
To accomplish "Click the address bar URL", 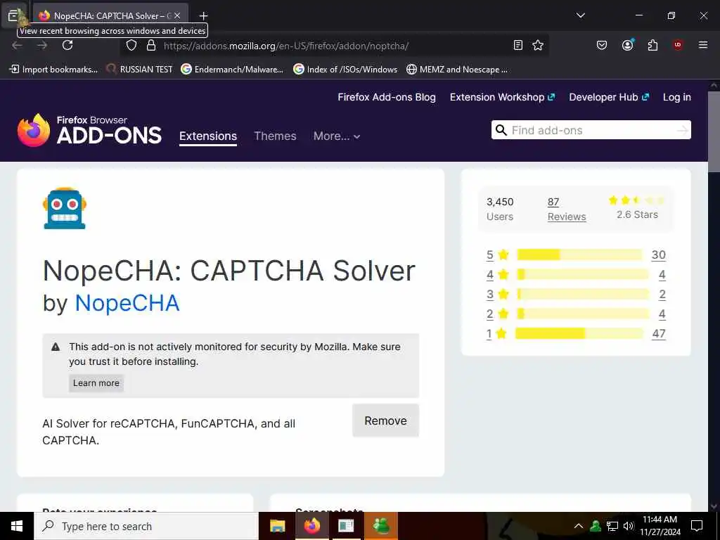I will pyautogui.click(x=285, y=46).
